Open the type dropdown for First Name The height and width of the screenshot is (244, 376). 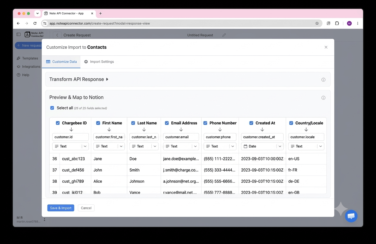pos(109,146)
